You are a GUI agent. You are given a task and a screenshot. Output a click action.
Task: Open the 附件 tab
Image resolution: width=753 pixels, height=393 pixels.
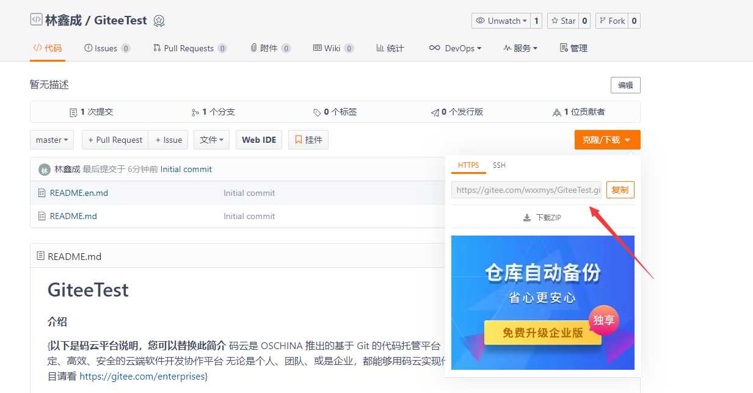click(x=271, y=48)
